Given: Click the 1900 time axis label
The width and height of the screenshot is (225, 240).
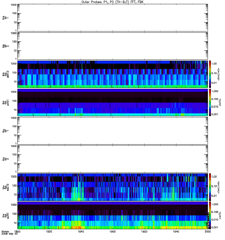Looking at the screenshot, I should [113, 232].
